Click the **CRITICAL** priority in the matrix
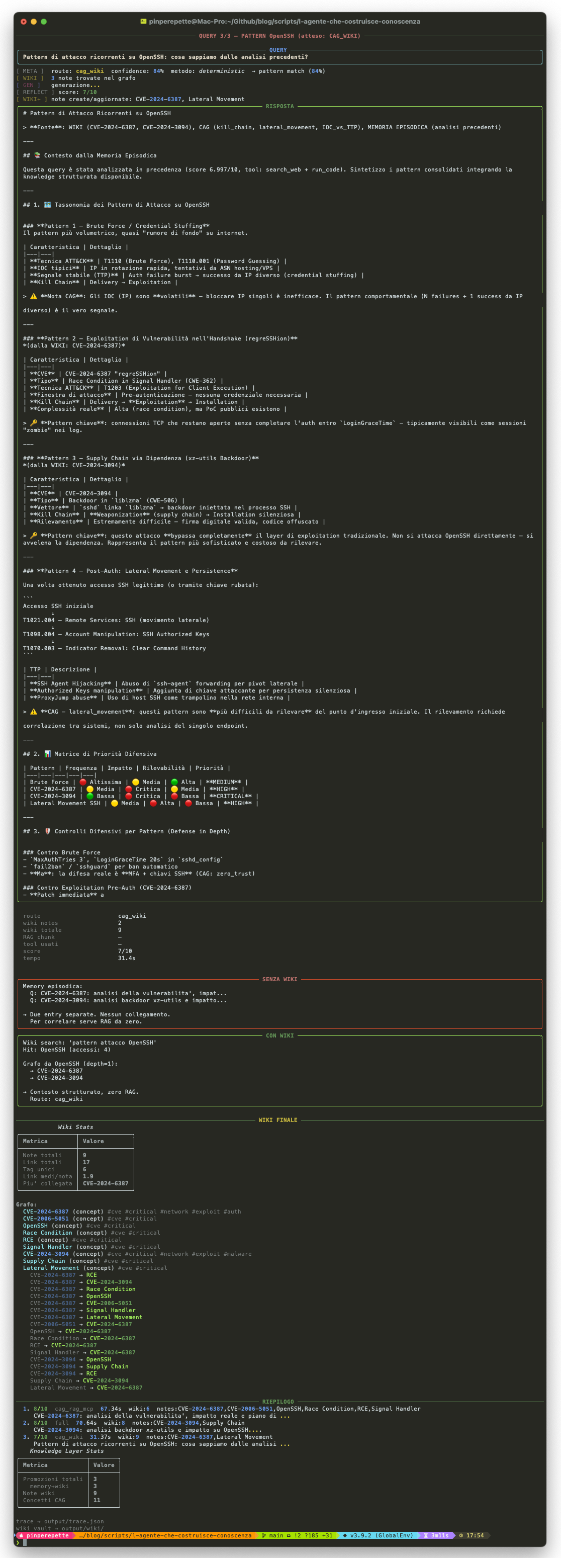This screenshot has width=561, height=1558. pos(230,796)
